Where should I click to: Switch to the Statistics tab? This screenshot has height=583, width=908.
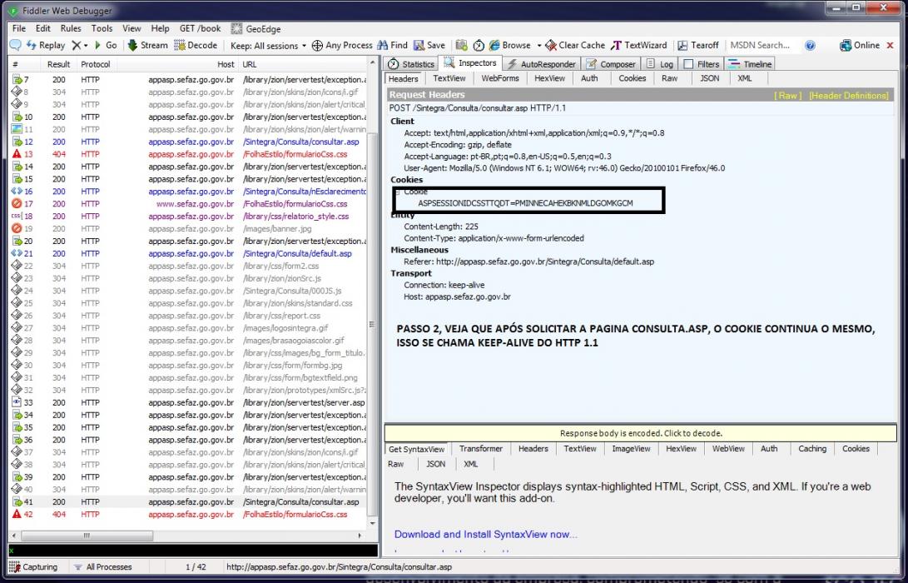[x=411, y=64]
